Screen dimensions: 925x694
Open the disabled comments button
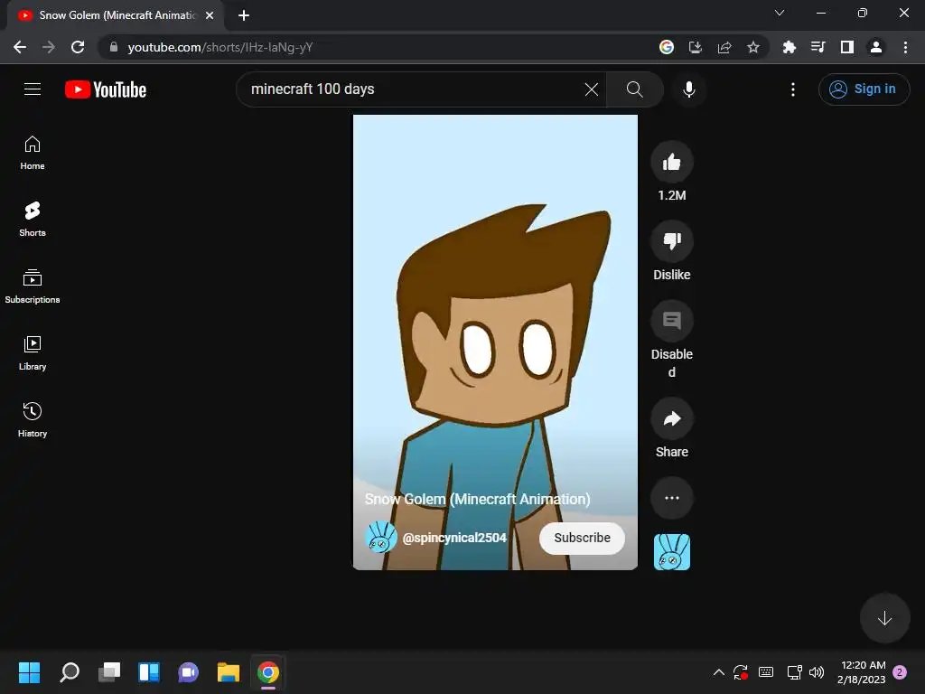coord(672,321)
